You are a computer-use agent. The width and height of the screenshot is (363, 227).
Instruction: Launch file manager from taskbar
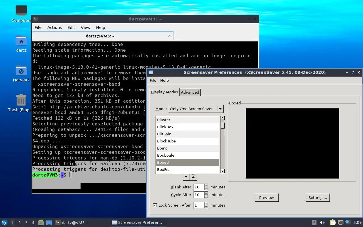pyautogui.click(x=41, y=222)
